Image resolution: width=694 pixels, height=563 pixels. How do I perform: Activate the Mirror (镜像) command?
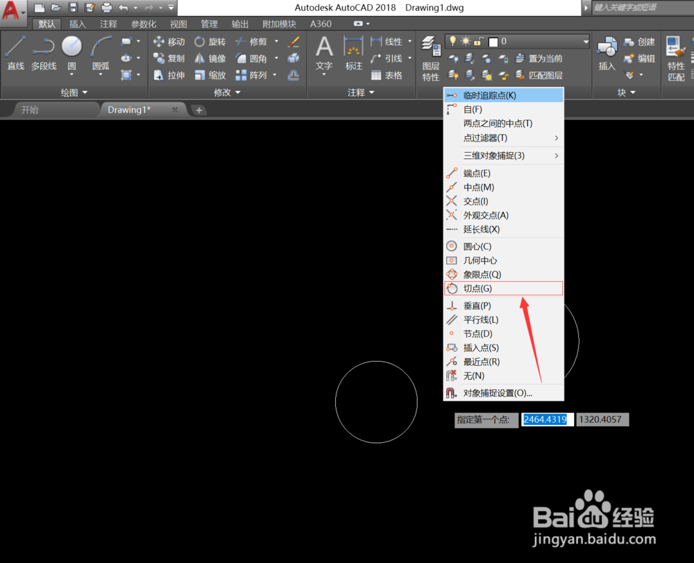[210, 58]
